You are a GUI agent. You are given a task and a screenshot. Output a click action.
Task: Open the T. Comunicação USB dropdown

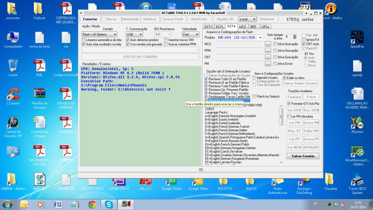134,35
